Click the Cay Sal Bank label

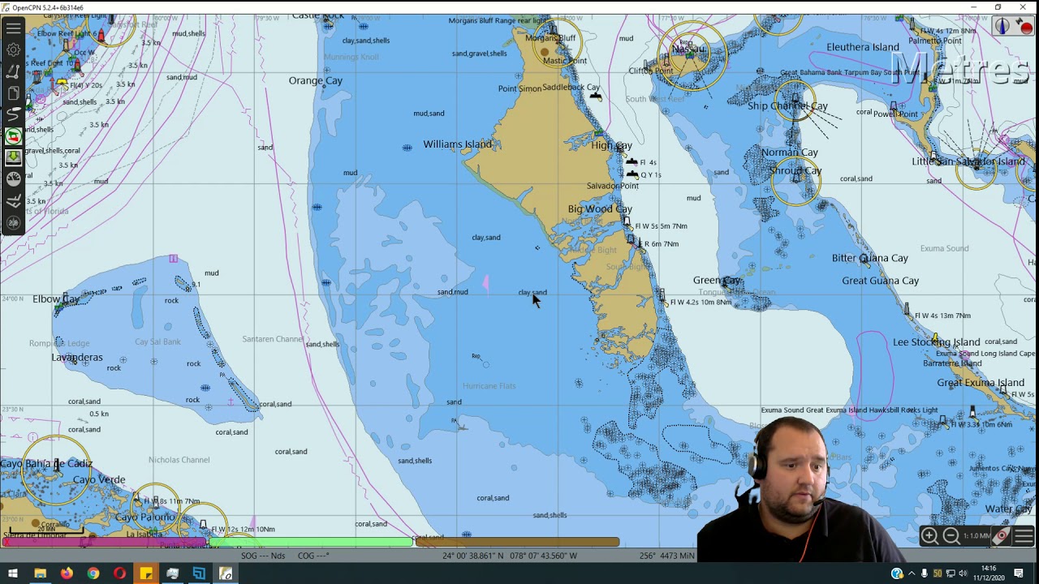[157, 341]
